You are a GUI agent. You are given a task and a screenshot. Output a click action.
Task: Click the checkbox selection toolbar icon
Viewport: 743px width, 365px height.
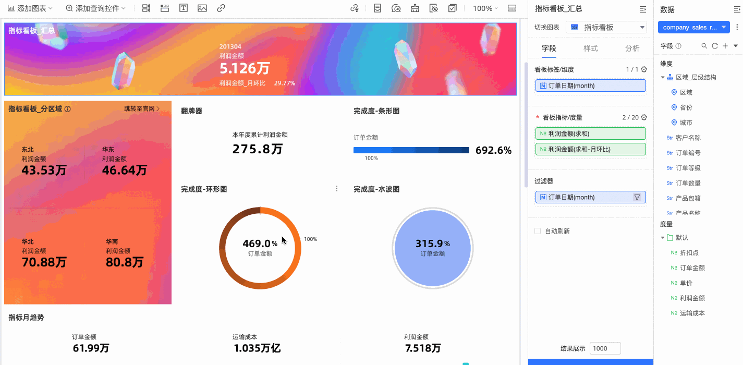(x=452, y=8)
